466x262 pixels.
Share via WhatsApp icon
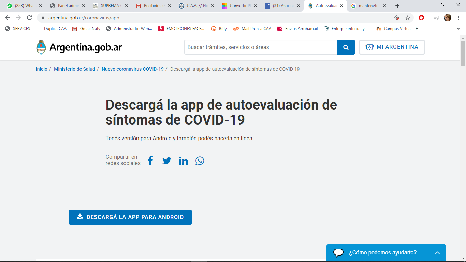(200, 161)
